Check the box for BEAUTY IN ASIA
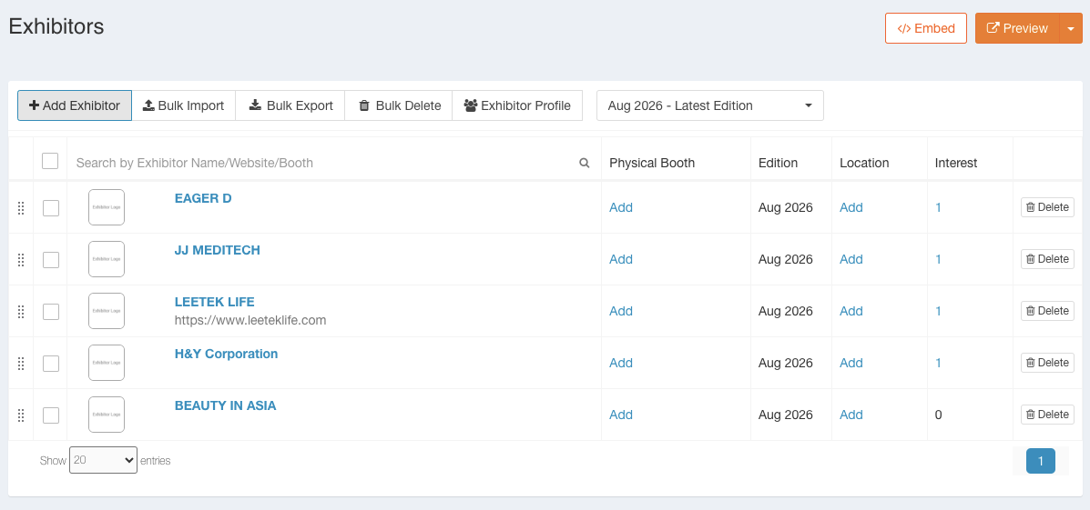This screenshot has width=1090, height=510. [x=51, y=415]
